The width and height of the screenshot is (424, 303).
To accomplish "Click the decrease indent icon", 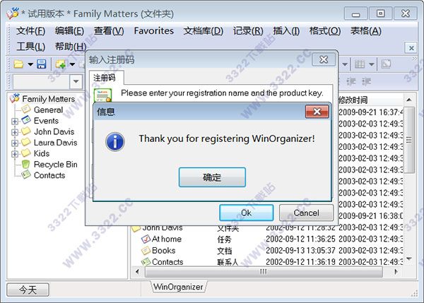I will (351, 81).
